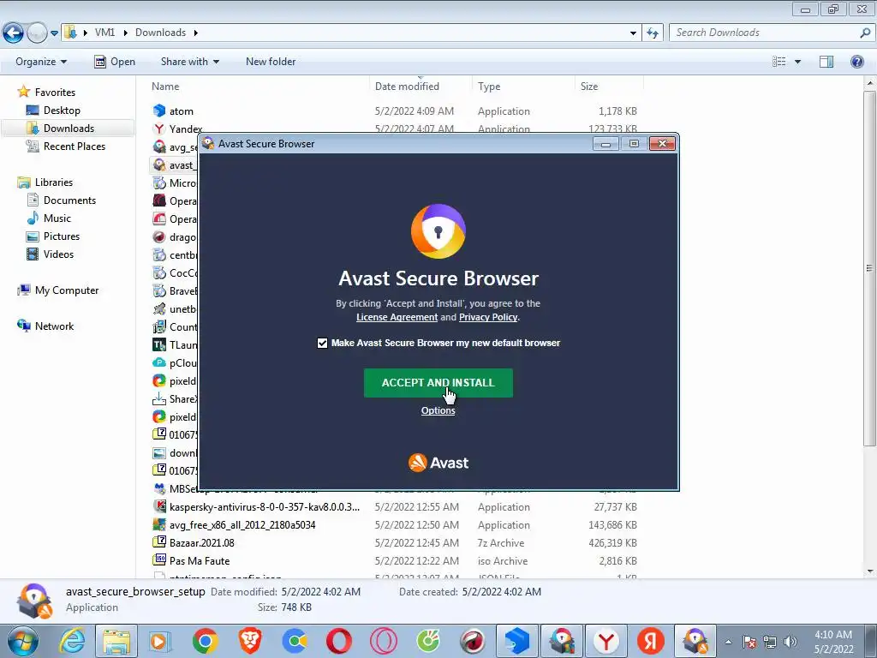Click the Accept and Install button
The height and width of the screenshot is (658, 877).
coord(438,383)
